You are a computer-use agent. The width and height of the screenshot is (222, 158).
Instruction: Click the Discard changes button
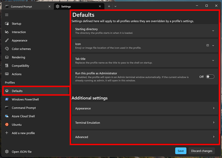coord(201,151)
